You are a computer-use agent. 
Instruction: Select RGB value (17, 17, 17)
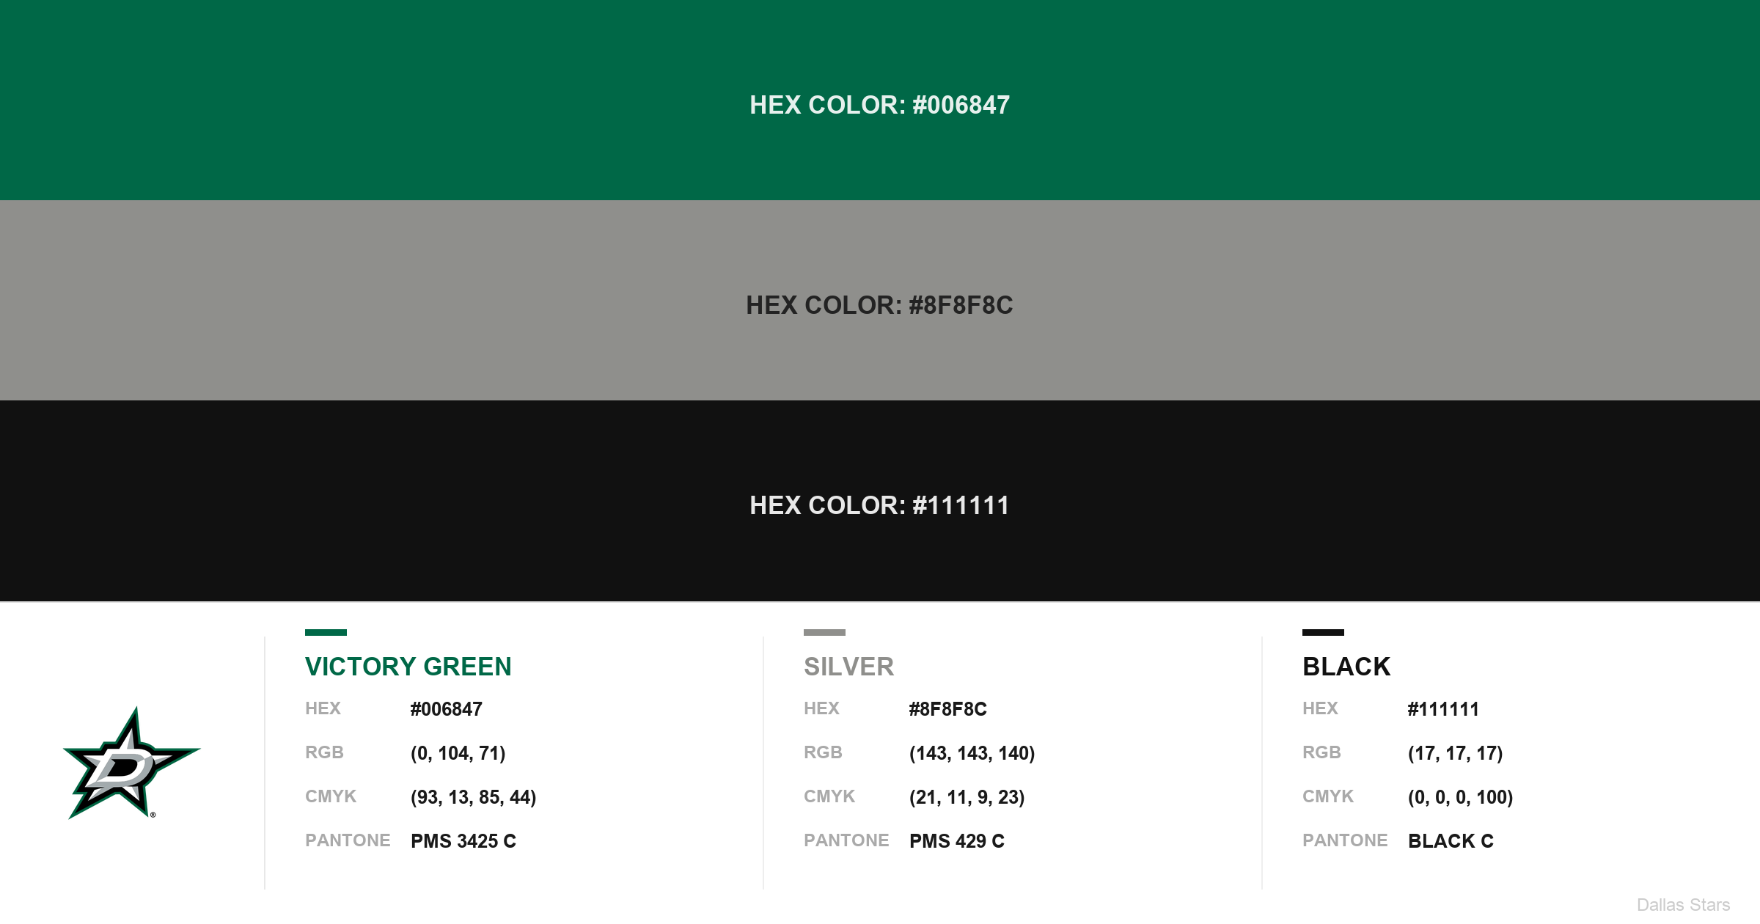1456,753
